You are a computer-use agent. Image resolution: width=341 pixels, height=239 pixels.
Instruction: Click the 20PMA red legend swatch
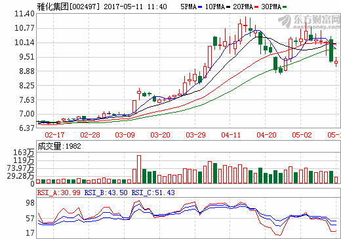pos(256,7)
